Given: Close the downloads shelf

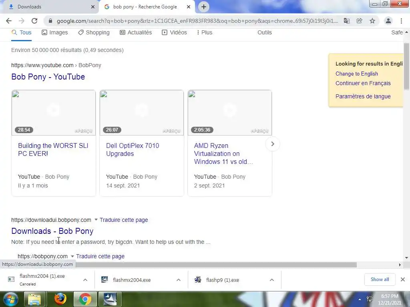Looking at the screenshot, I should click(x=403, y=279).
